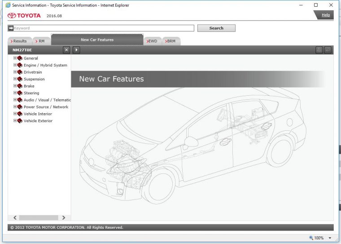Expand the Suspension tree node
Viewport: 341px width, 244px height.
tap(15, 79)
